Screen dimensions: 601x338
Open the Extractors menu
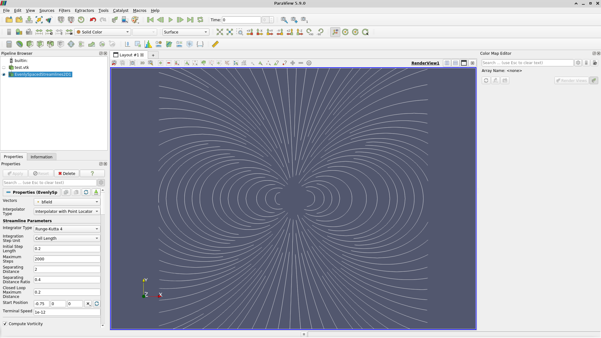coord(84,10)
